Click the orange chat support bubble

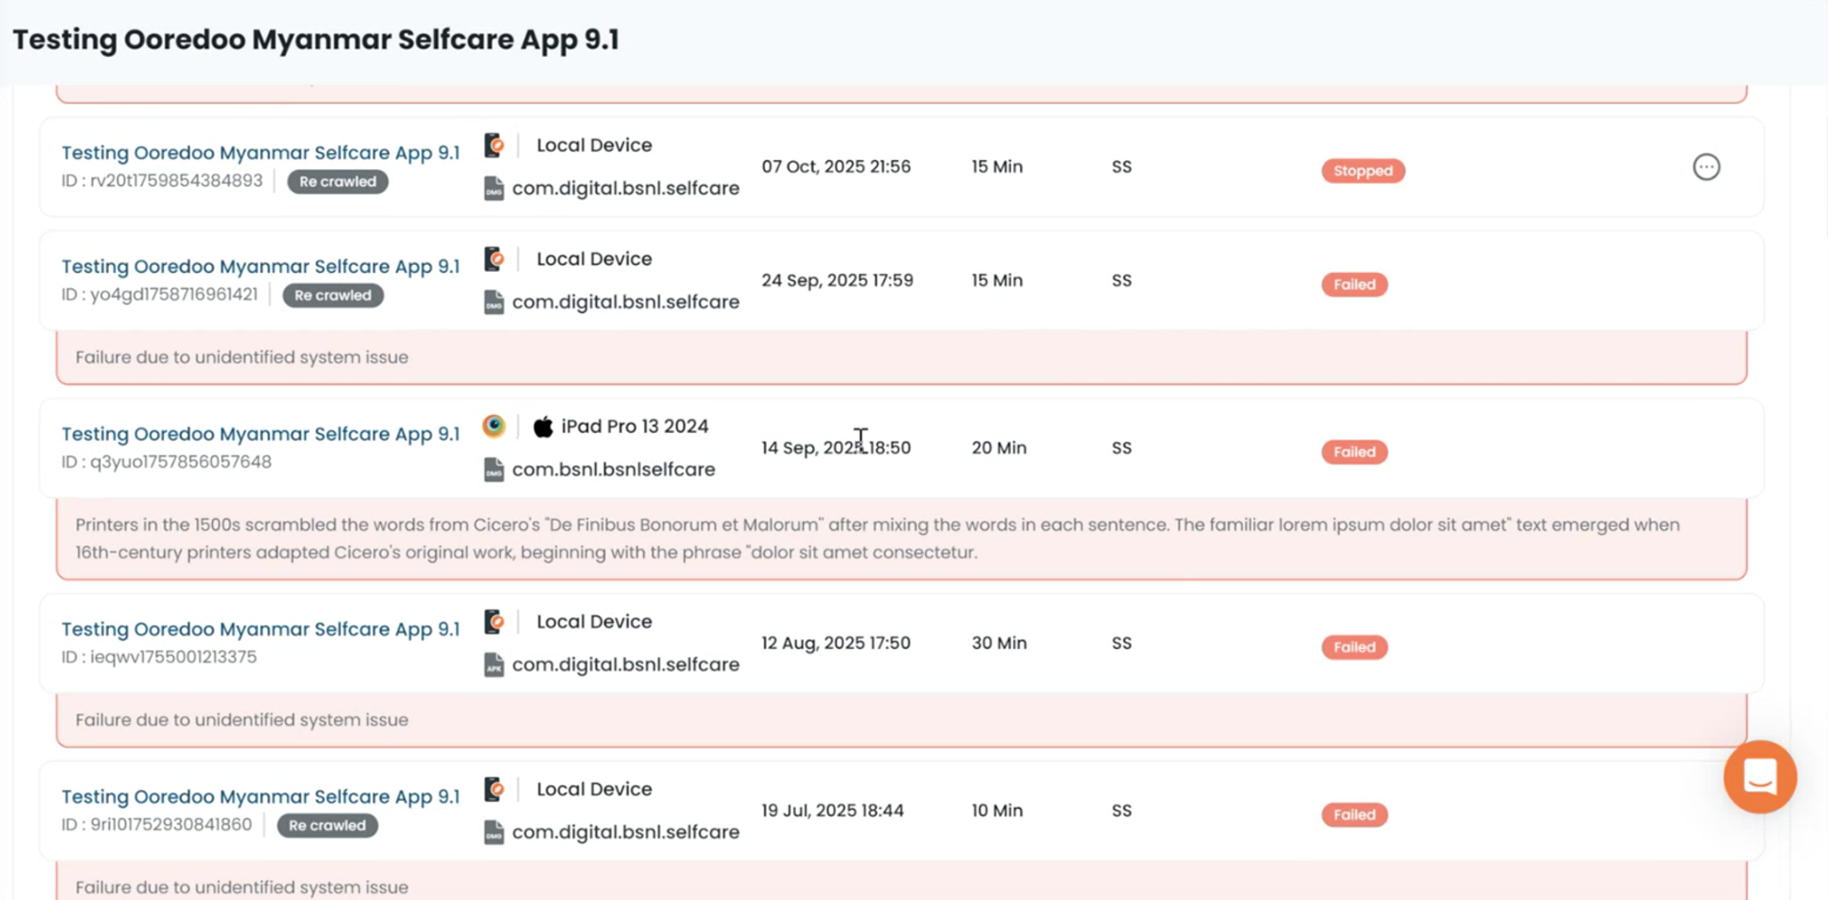(x=1760, y=777)
